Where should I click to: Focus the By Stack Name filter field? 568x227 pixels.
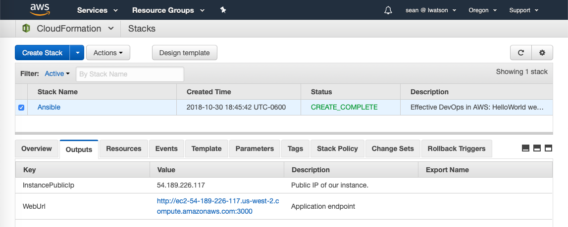pos(130,74)
